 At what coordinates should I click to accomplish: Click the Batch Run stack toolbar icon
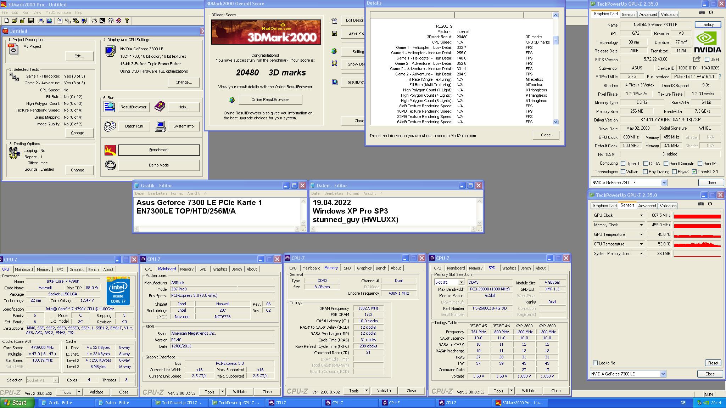[111, 21]
